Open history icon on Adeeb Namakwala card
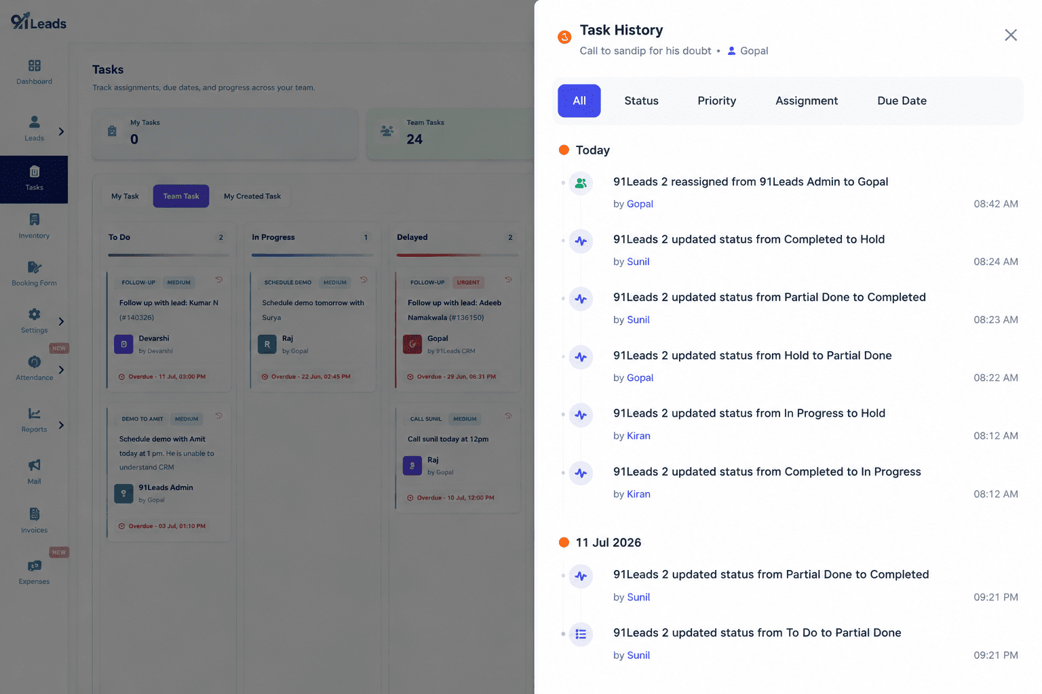 pos(508,280)
